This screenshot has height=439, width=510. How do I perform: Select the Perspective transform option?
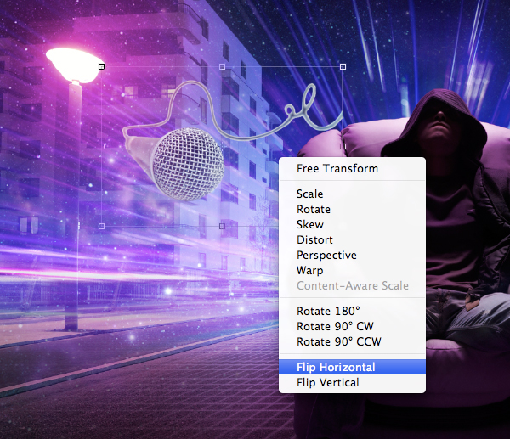pos(326,256)
